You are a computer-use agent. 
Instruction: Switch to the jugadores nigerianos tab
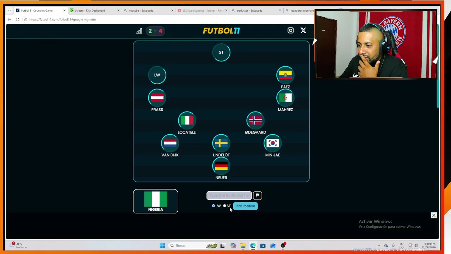click(299, 11)
